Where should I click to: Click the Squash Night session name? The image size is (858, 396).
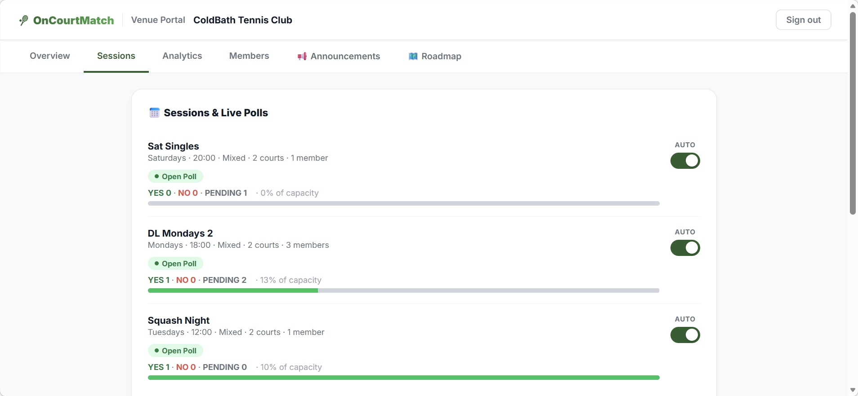pos(179,321)
